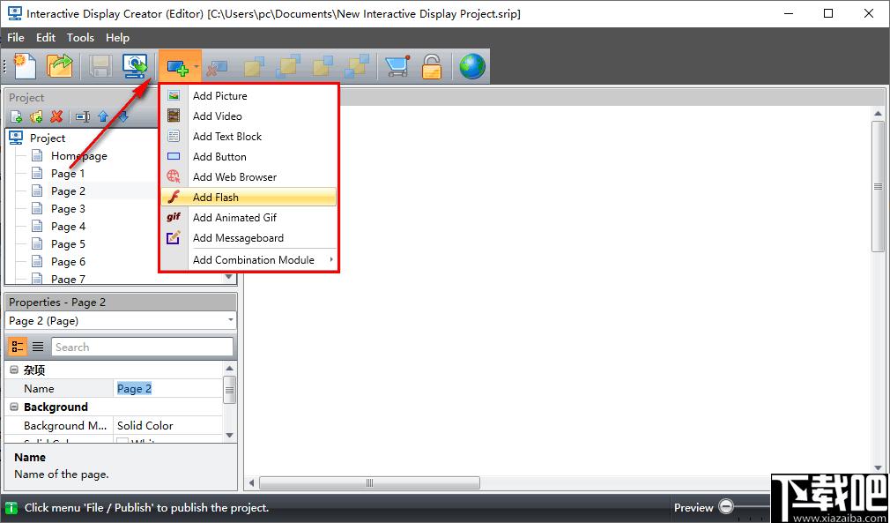Click the canvas vertical scrollbar thumb
890x523 pixels.
tap(878, 186)
